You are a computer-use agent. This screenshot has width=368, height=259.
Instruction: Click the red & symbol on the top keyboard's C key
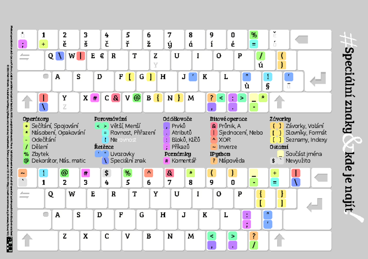tap(116, 98)
